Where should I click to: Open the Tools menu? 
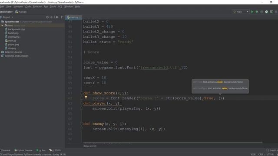click(53, 6)
